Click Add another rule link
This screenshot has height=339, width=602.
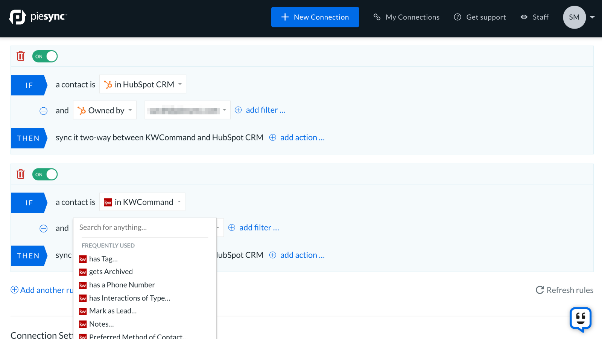(x=42, y=290)
